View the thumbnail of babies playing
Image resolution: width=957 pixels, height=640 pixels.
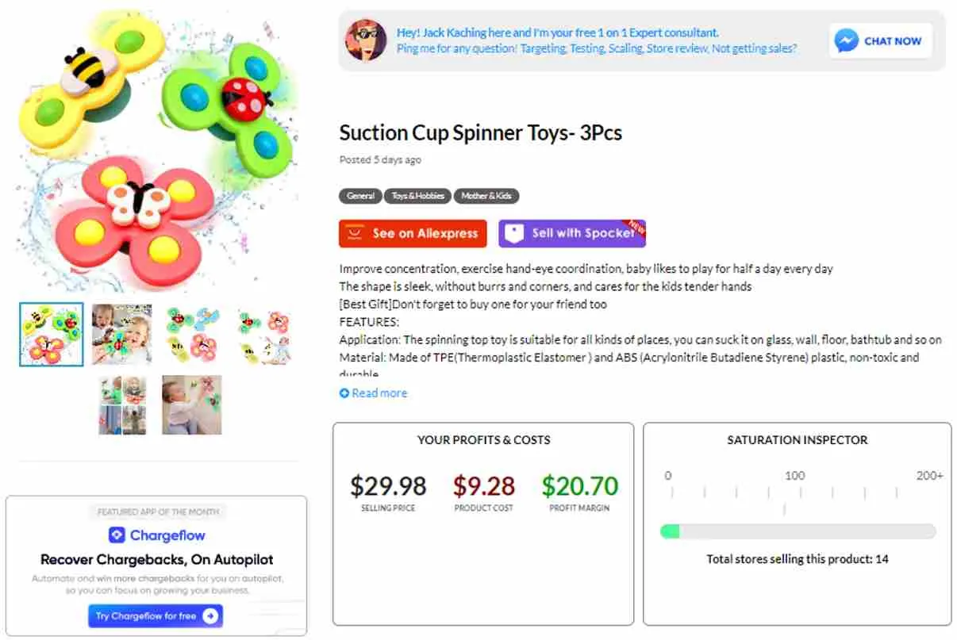121,334
